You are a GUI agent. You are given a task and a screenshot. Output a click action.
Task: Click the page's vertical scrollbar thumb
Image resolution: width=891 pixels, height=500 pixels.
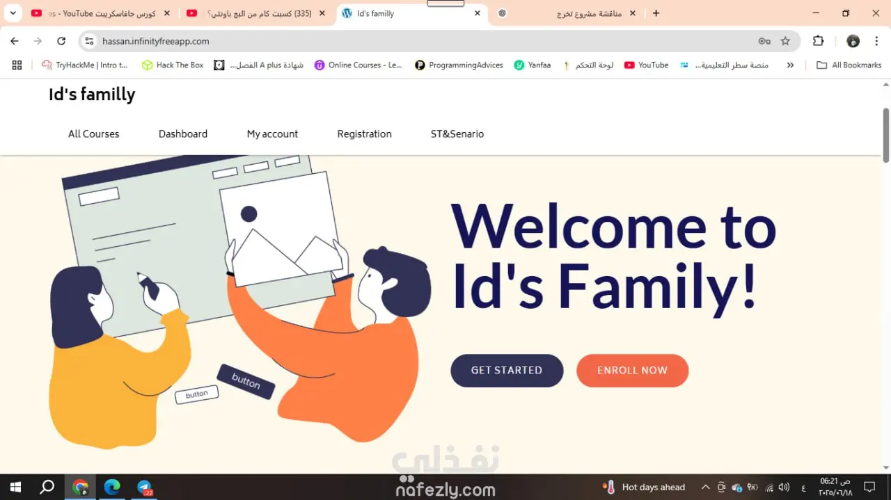coord(886,135)
